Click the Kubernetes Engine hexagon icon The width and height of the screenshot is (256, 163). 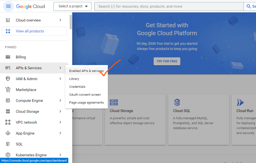point(8,155)
